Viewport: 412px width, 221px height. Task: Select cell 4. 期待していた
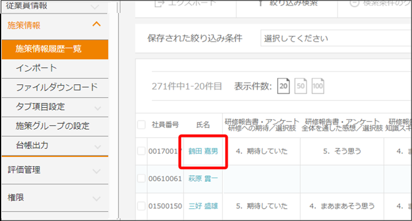262,151
